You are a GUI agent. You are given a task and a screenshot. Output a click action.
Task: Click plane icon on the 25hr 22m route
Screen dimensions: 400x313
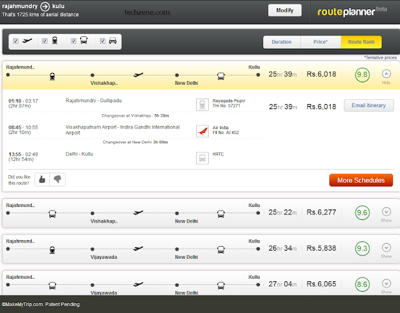(138, 213)
